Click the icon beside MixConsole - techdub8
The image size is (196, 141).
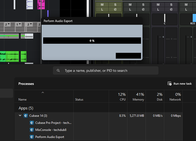pos(32,130)
